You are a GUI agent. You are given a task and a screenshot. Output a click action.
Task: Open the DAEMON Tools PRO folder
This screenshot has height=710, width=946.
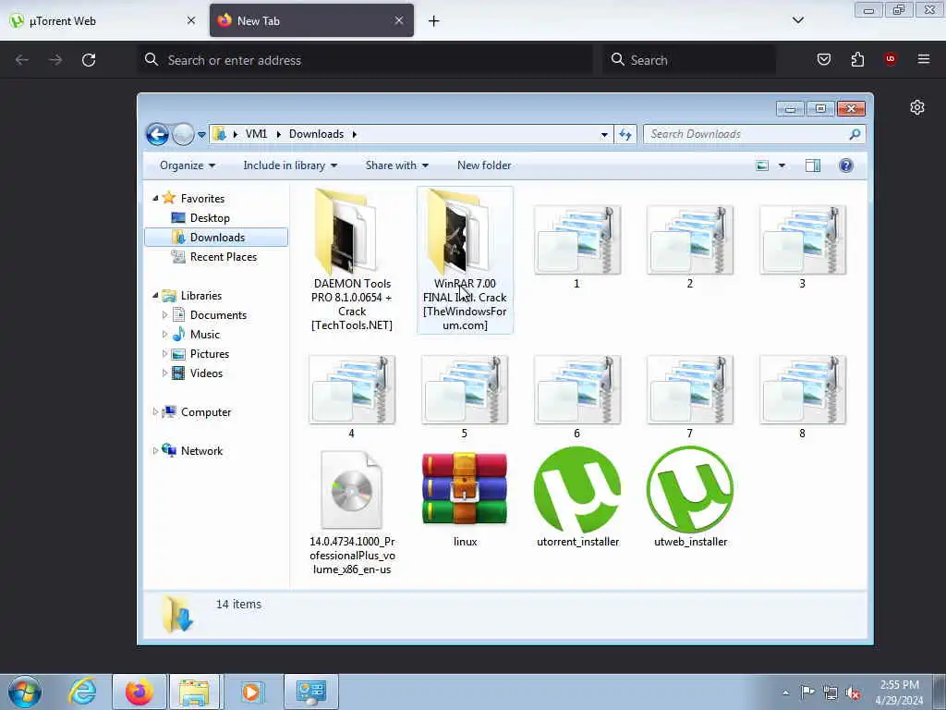(352, 260)
